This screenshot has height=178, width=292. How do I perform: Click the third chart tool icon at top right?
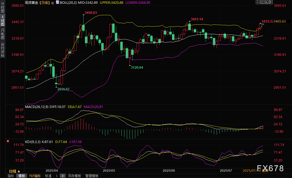coord(267,2)
